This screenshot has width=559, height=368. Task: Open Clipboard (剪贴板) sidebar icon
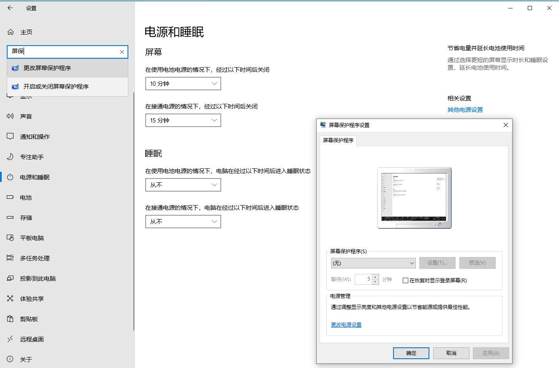tap(11, 319)
